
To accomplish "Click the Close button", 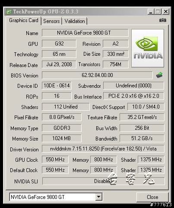I will coord(152,197).
